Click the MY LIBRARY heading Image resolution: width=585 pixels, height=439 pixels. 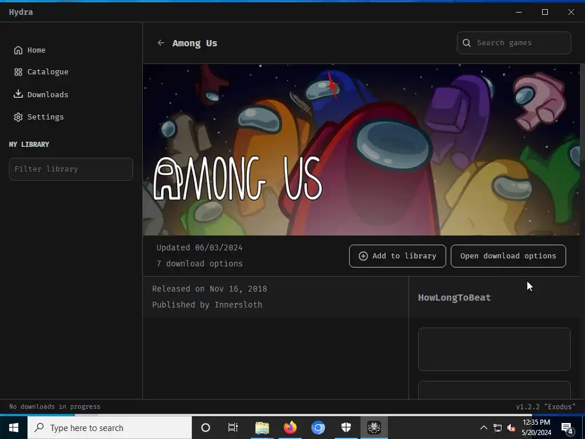29,145
